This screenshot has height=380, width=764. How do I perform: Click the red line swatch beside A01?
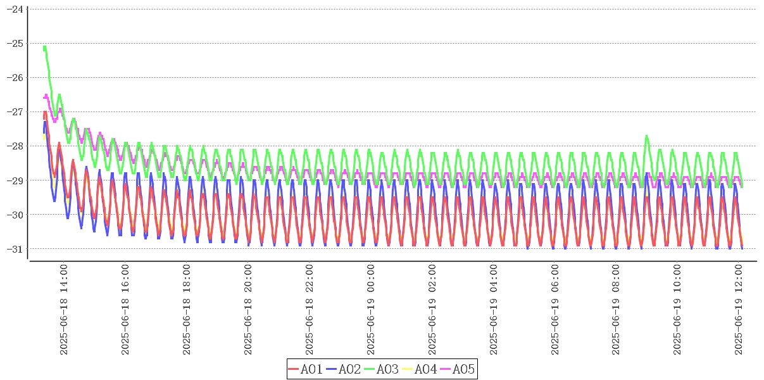pyautogui.click(x=294, y=369)
